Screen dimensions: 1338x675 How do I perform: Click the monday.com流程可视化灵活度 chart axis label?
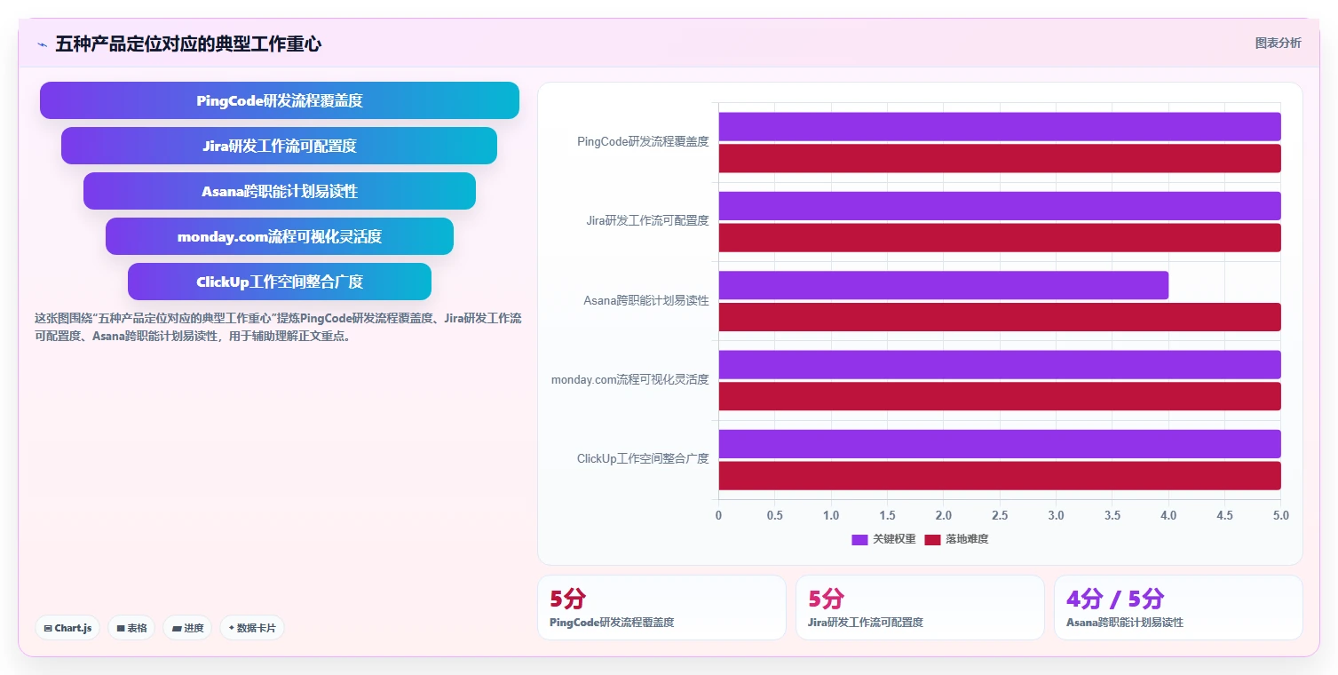tap(630, 379)
